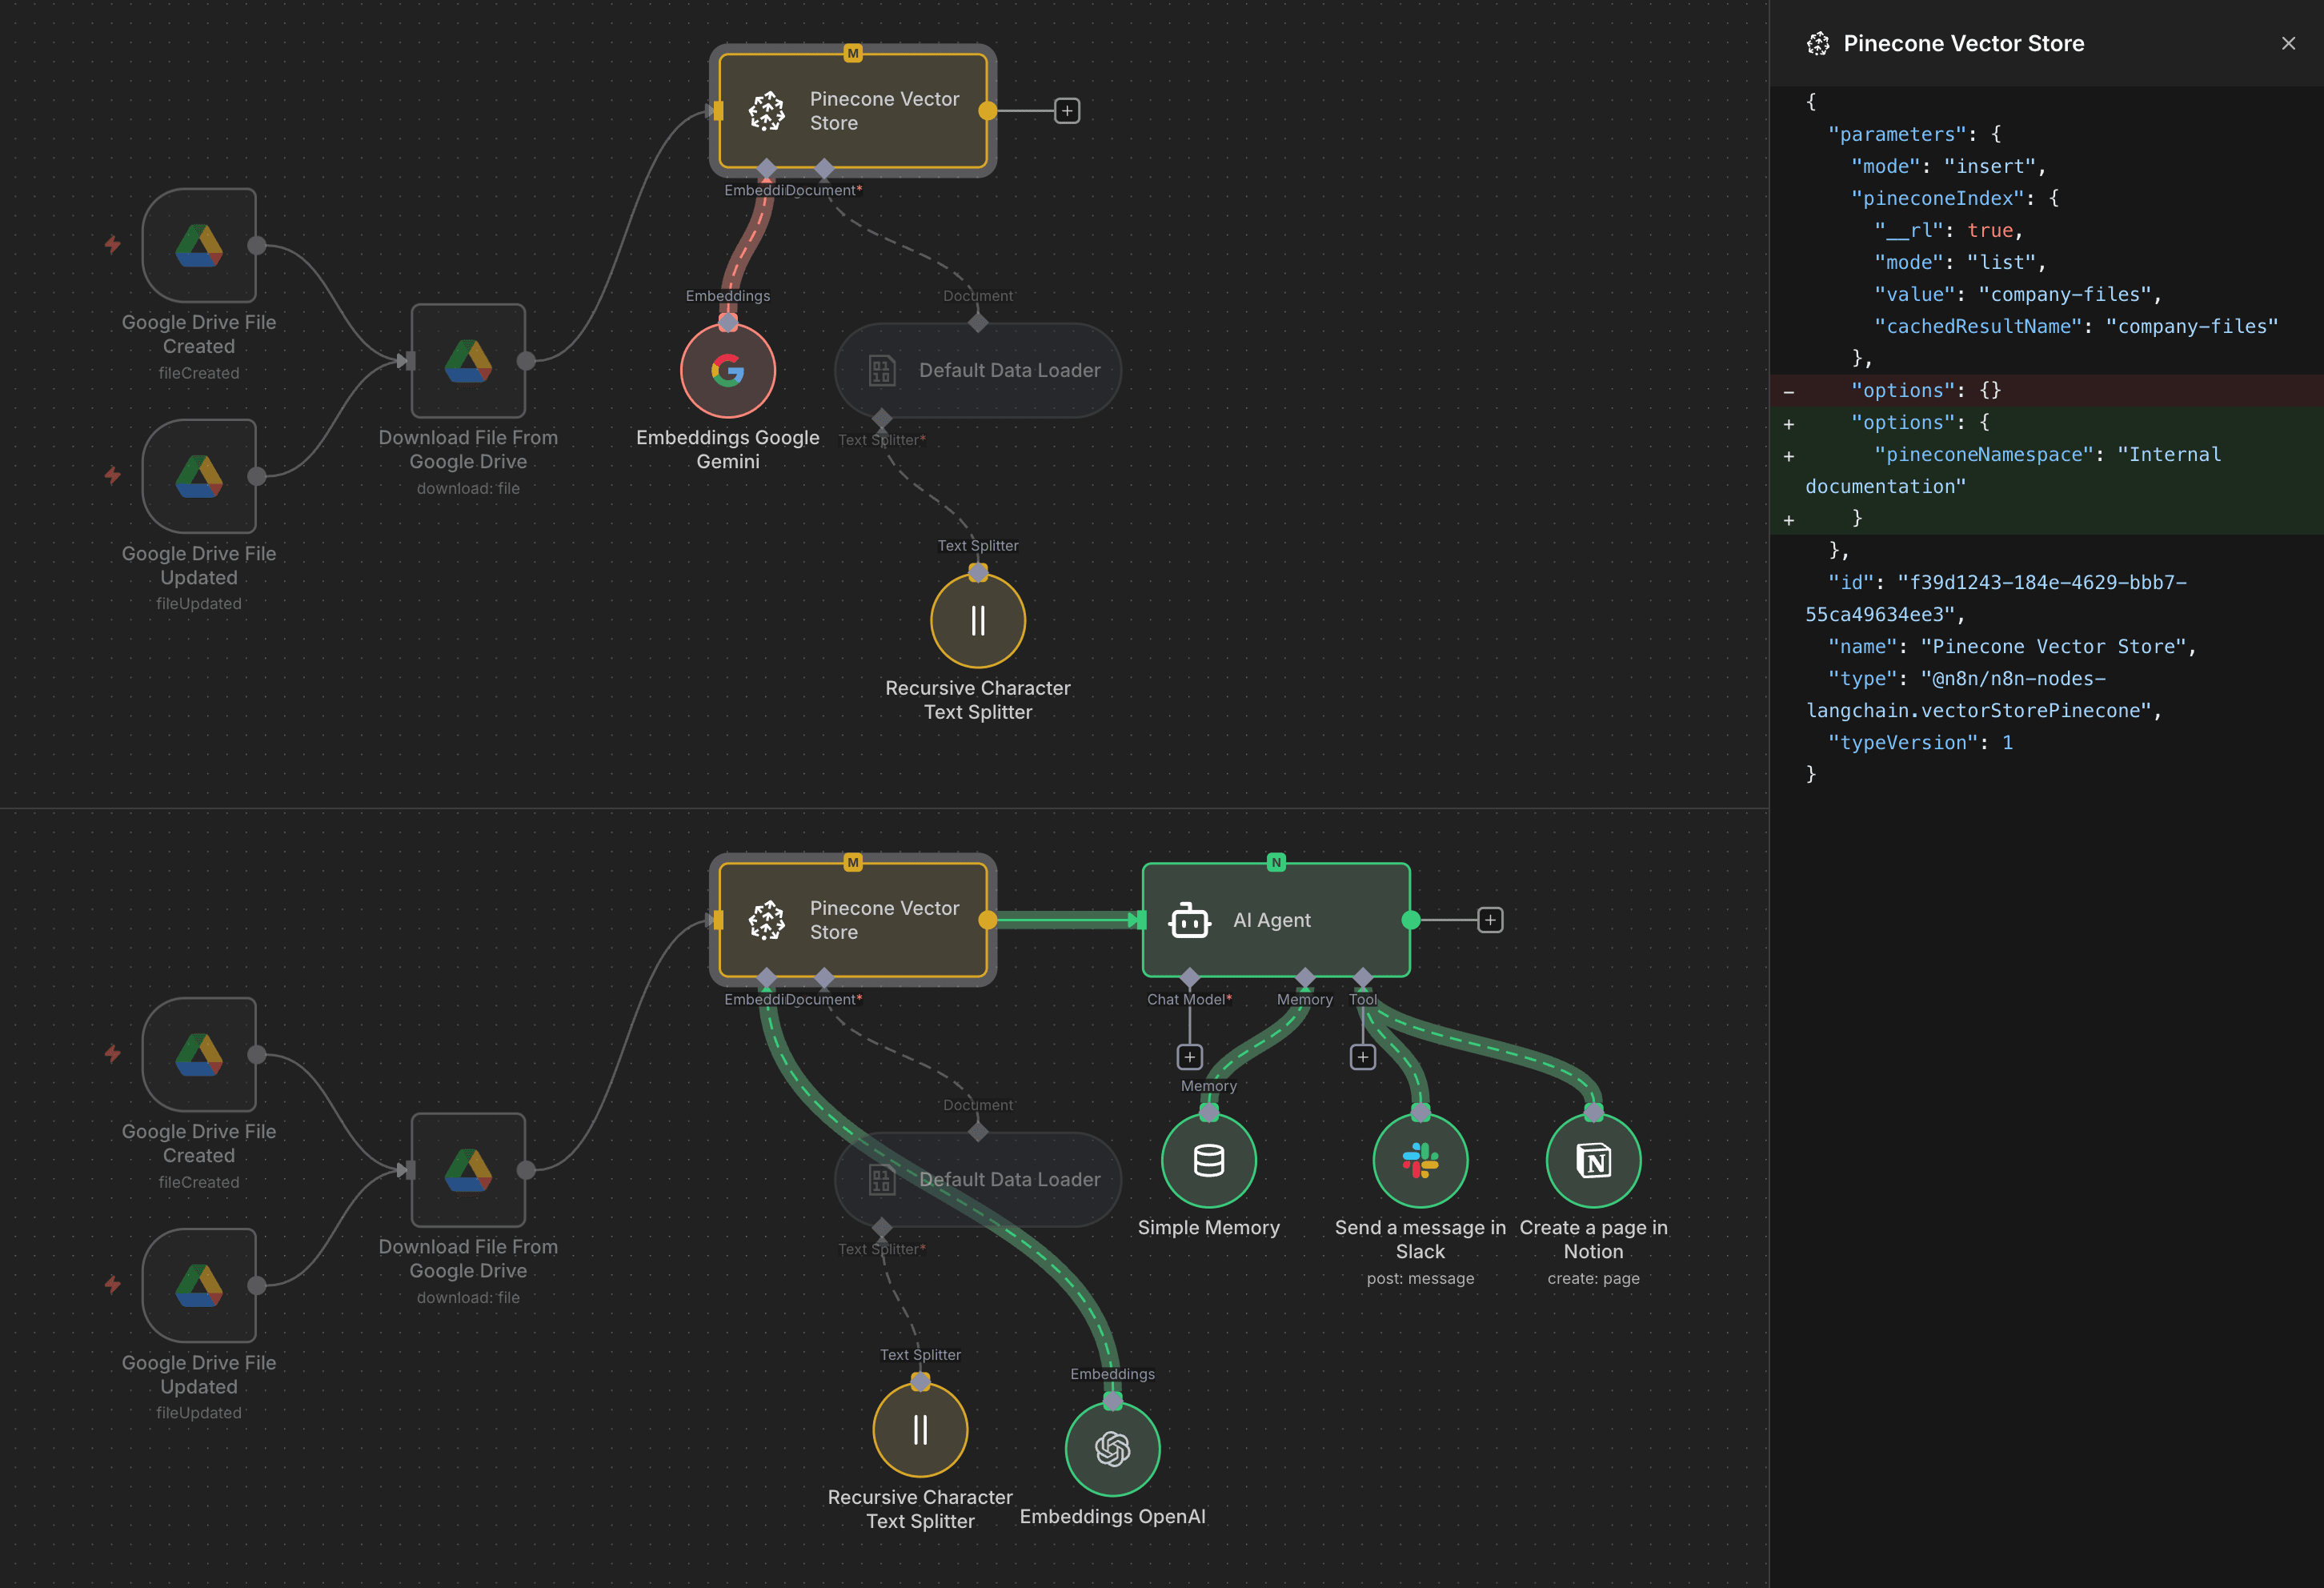Select bottom Google Drive File Updated trigger
Viewport: 2324px width, 1588px height.
coord(199,1286)
